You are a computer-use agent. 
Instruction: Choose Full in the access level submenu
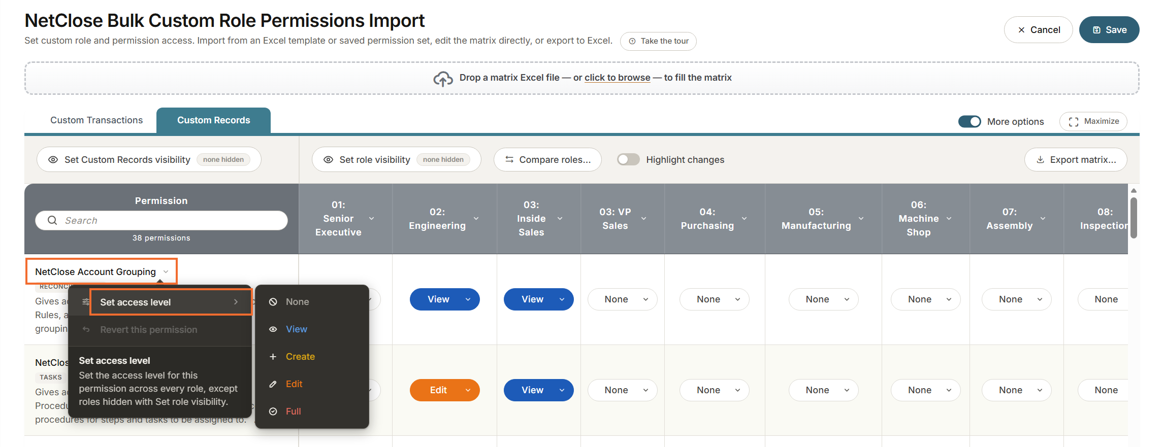pos(312,411)
